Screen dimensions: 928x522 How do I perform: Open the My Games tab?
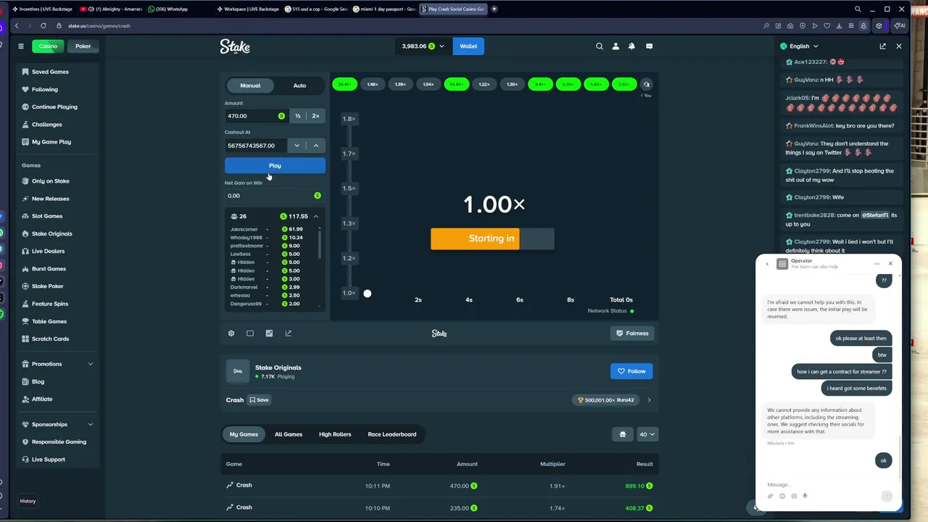point(244,434)
